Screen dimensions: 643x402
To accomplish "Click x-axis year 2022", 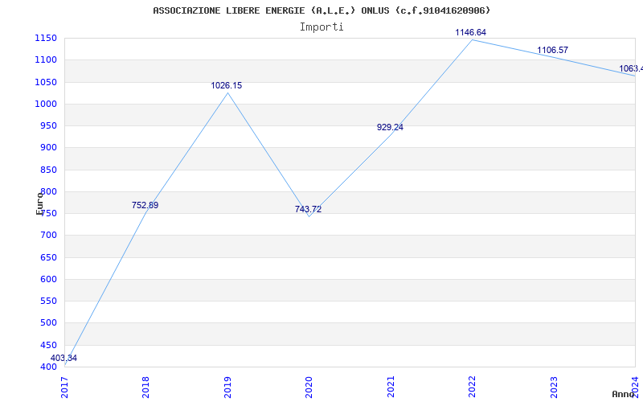I will pyautogui.click(x=472, y=388).
